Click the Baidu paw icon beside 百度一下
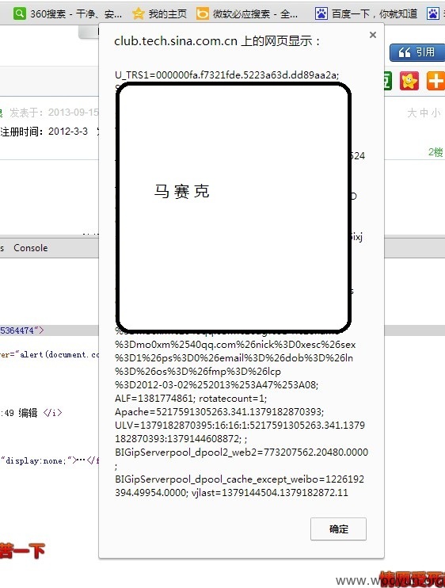Screen dimensions: 445x588 click(321, 14)
